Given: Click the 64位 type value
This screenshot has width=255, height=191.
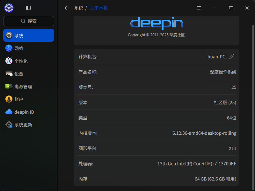Looking at the screenshot, I should tap(232, 118).
